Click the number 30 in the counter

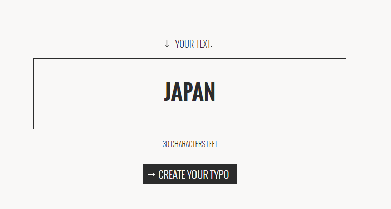(x=166, y=144)
